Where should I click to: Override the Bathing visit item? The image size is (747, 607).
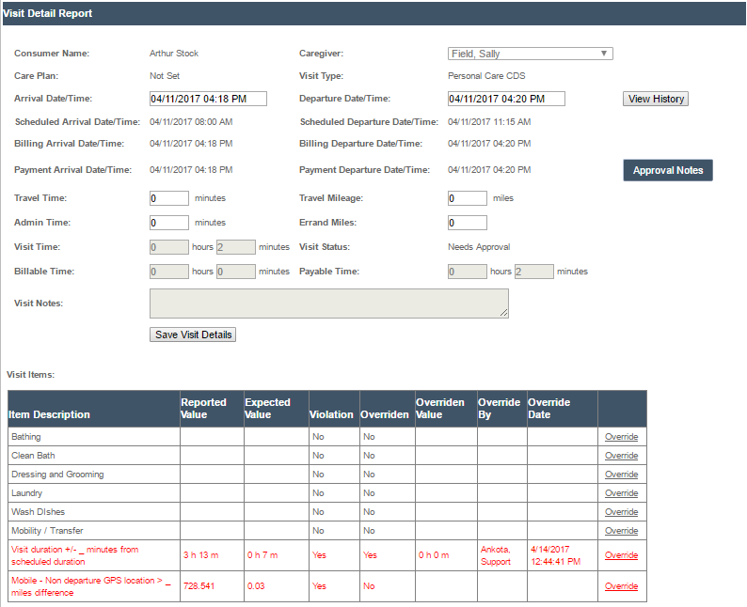621,437
